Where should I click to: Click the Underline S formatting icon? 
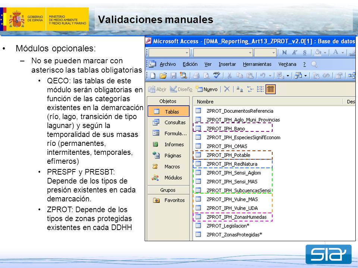point(305,52)
